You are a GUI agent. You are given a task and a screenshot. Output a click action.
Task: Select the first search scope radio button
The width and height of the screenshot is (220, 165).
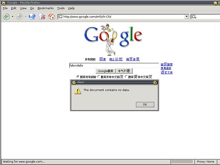click(x=78, y=77)
